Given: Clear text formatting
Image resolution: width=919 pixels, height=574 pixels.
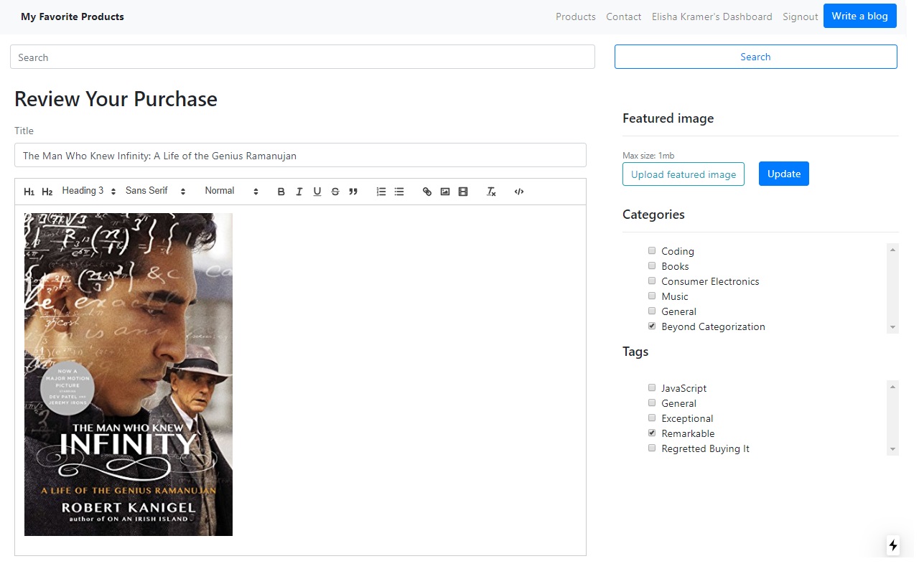Looking at the screenshot, I should (491, 192).
